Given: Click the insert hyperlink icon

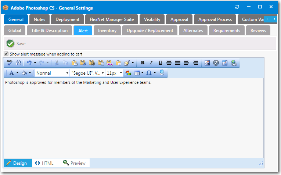Looking at the screenshot, I should (x=234, y=63).
